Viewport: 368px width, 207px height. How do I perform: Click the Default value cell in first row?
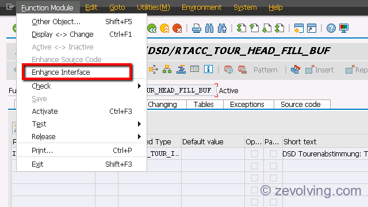213,154
